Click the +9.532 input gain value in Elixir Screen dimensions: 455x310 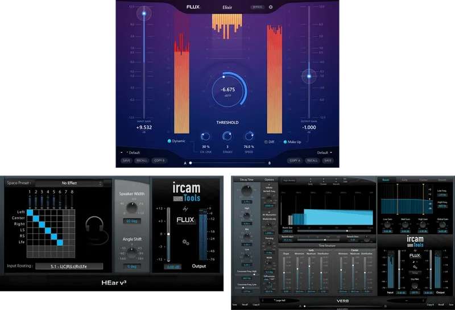tap(144, 127)
